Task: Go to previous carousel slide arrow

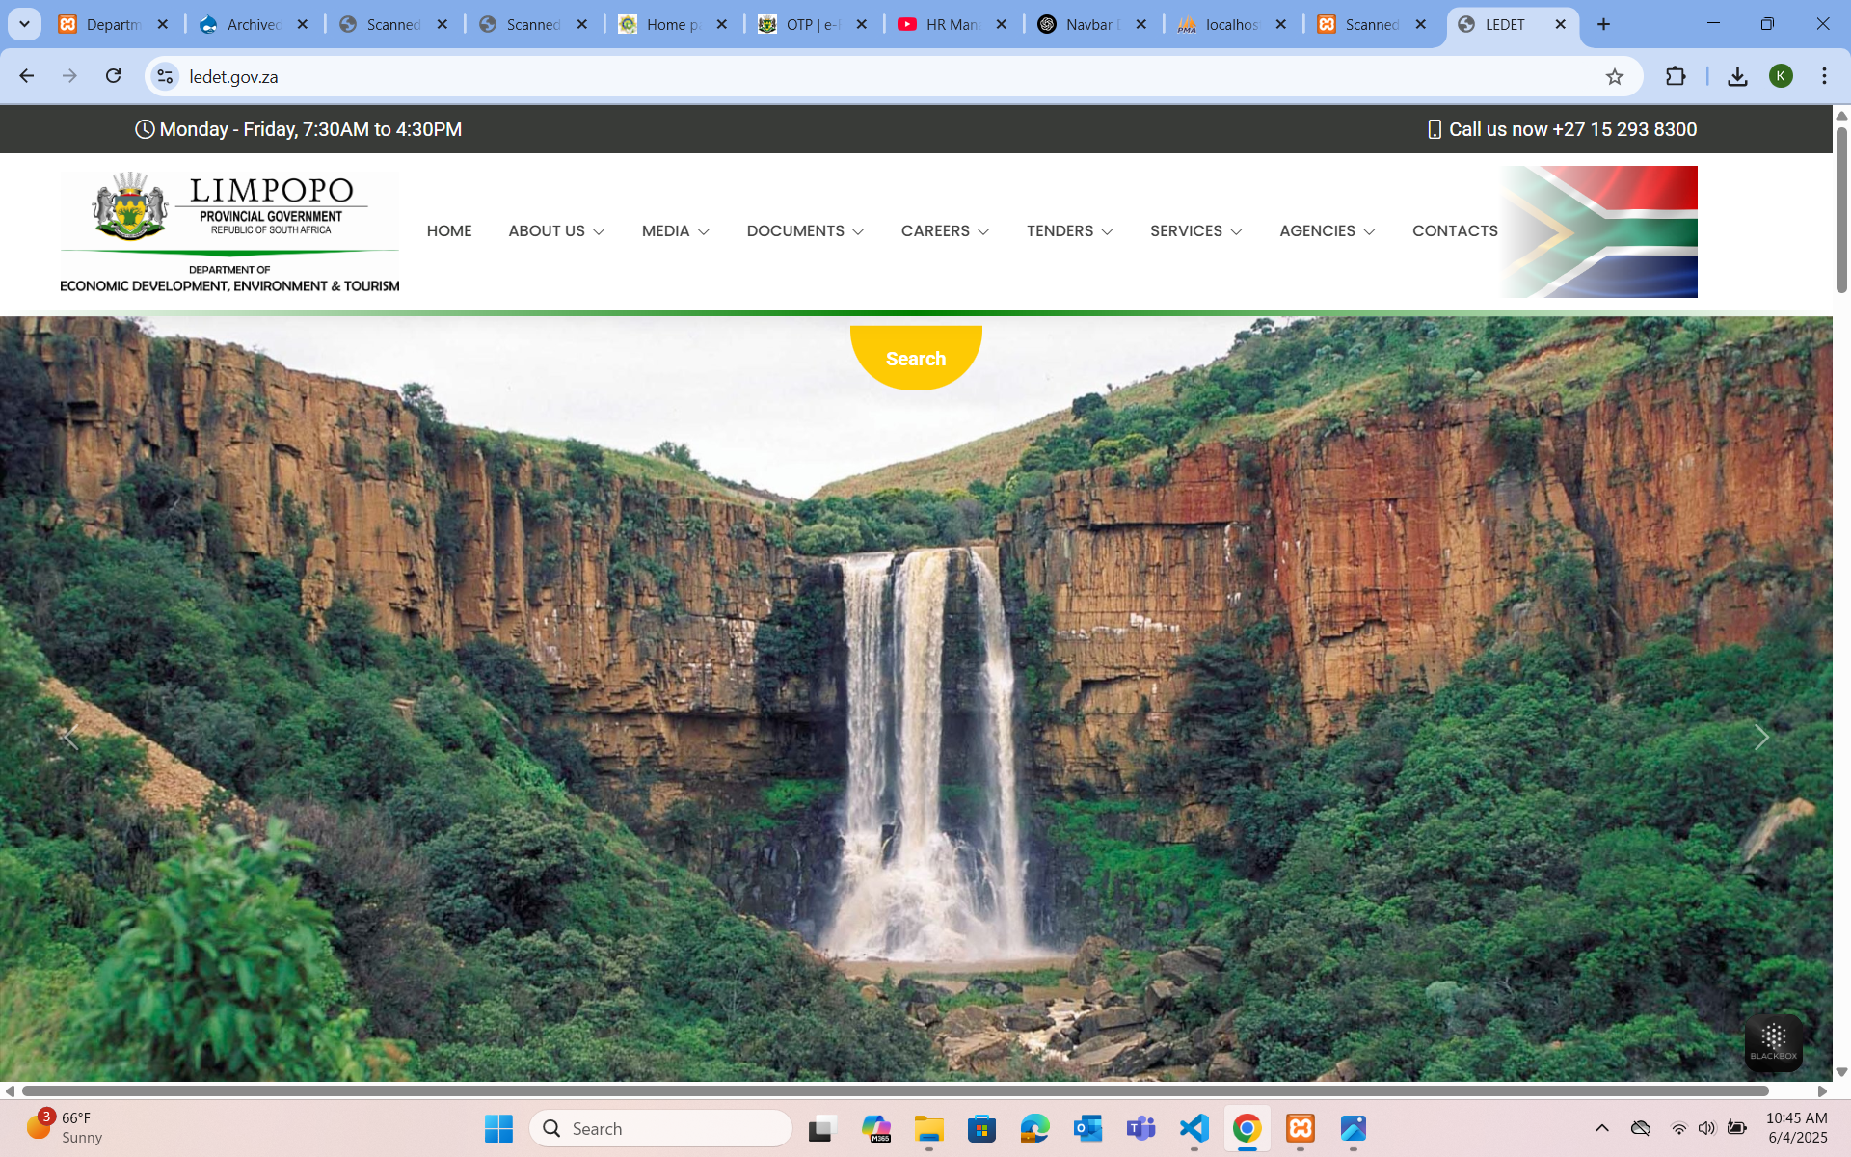Action: pos(70,738)
